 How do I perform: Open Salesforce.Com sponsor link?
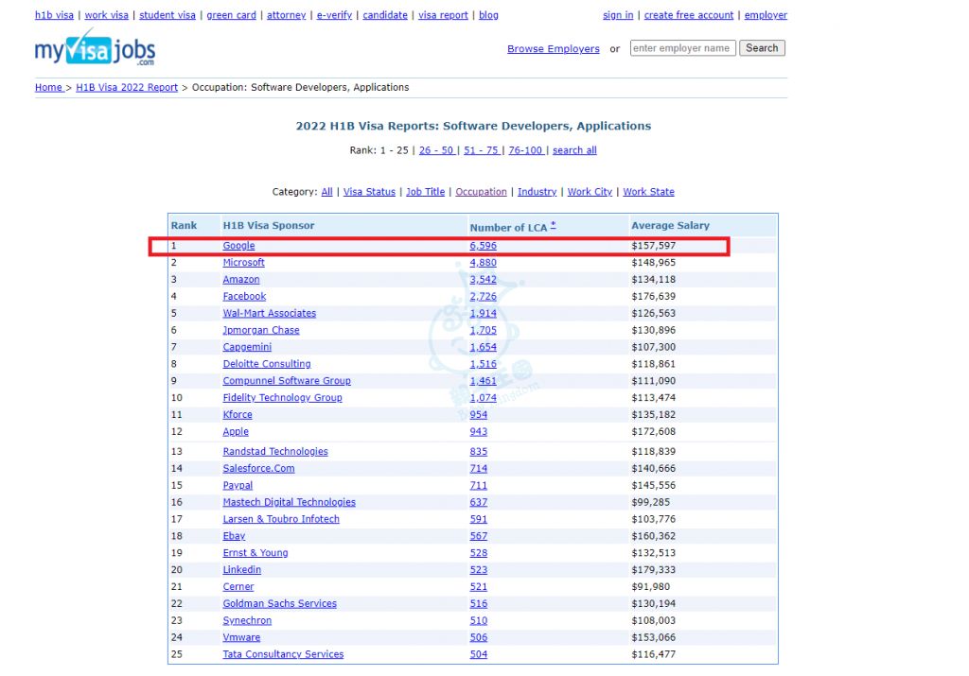click(x=258, y=468)
